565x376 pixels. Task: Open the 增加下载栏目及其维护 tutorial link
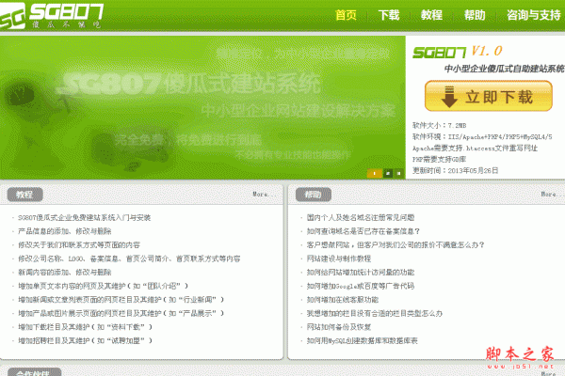click(85, 327)
